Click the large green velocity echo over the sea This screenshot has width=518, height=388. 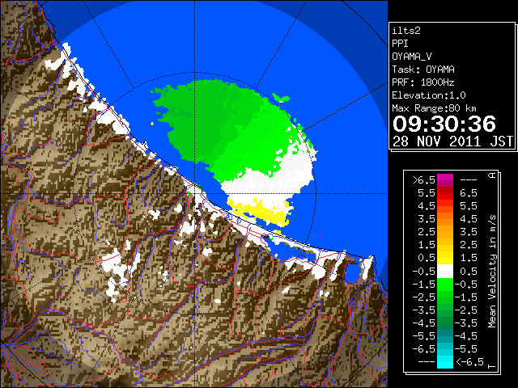coord(225,129)
